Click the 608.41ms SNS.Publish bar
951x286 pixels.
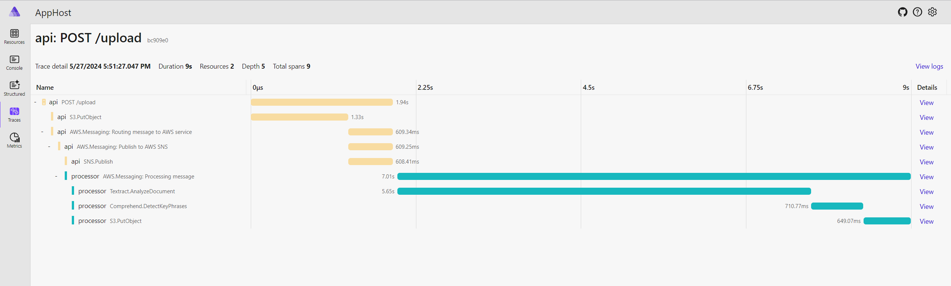(x=371, y=161)
